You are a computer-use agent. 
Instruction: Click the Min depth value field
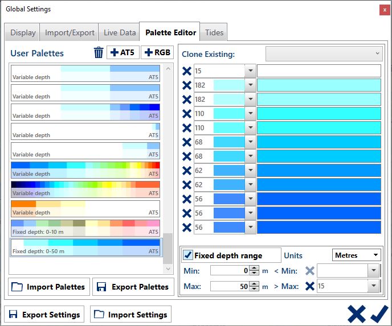tap(230, 271)
